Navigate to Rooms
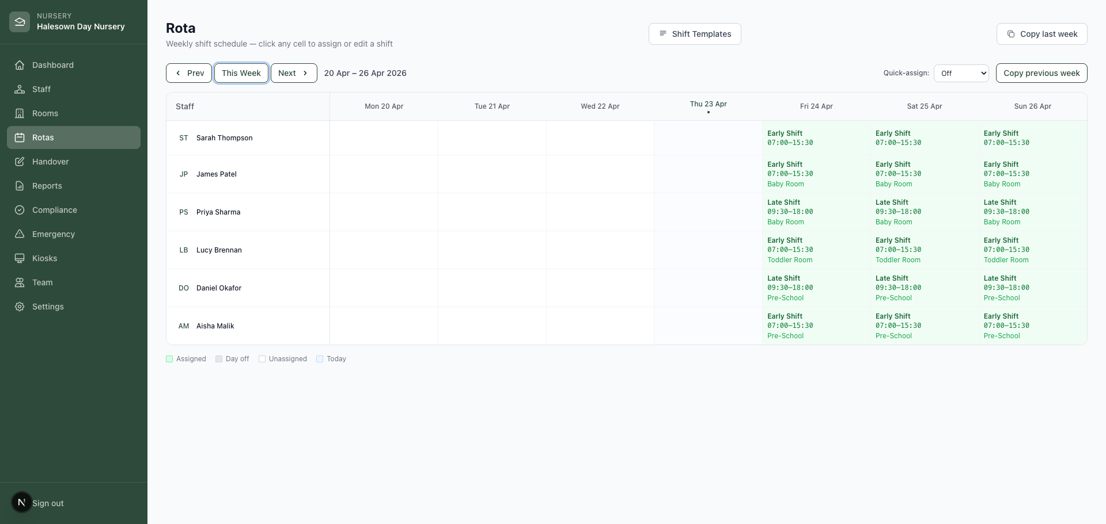This screenshot has height=524, width=1106. click(x=74, y=113)
